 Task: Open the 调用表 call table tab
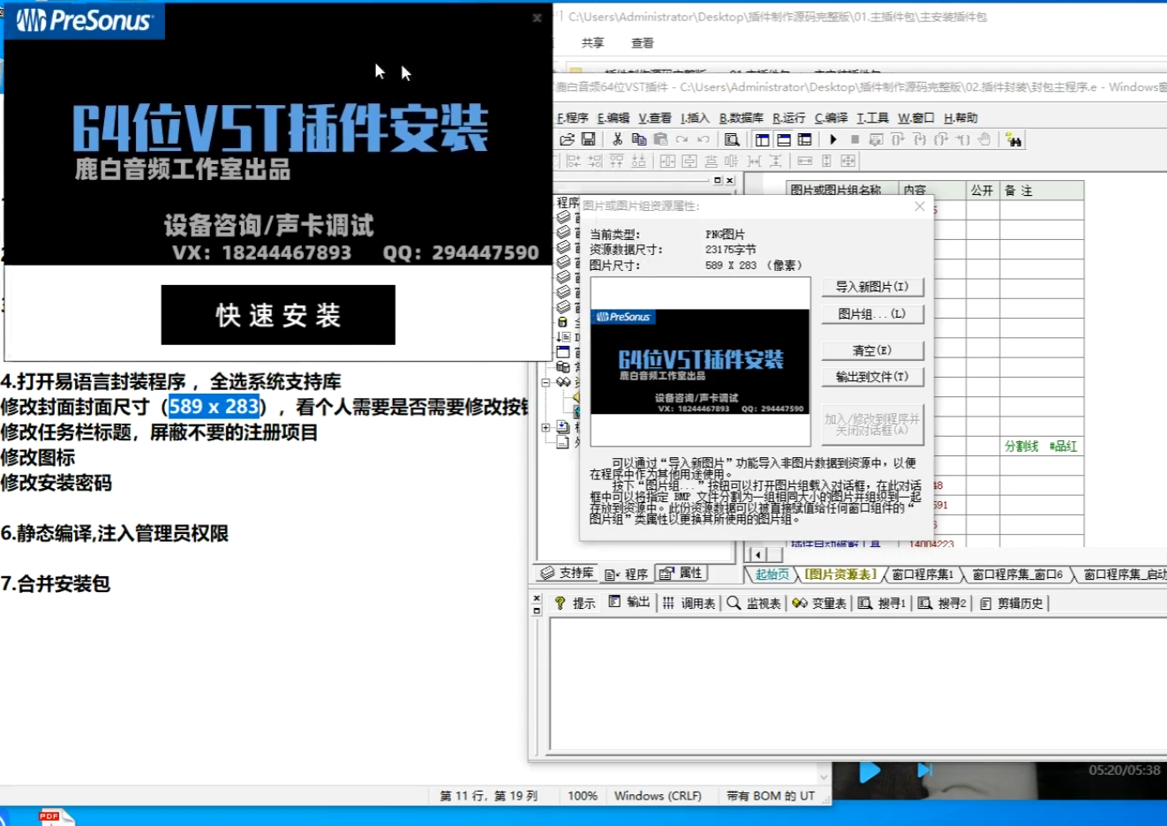689,604
